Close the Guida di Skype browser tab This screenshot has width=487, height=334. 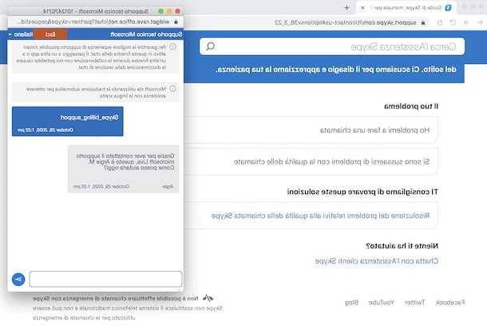click(362, 8)
